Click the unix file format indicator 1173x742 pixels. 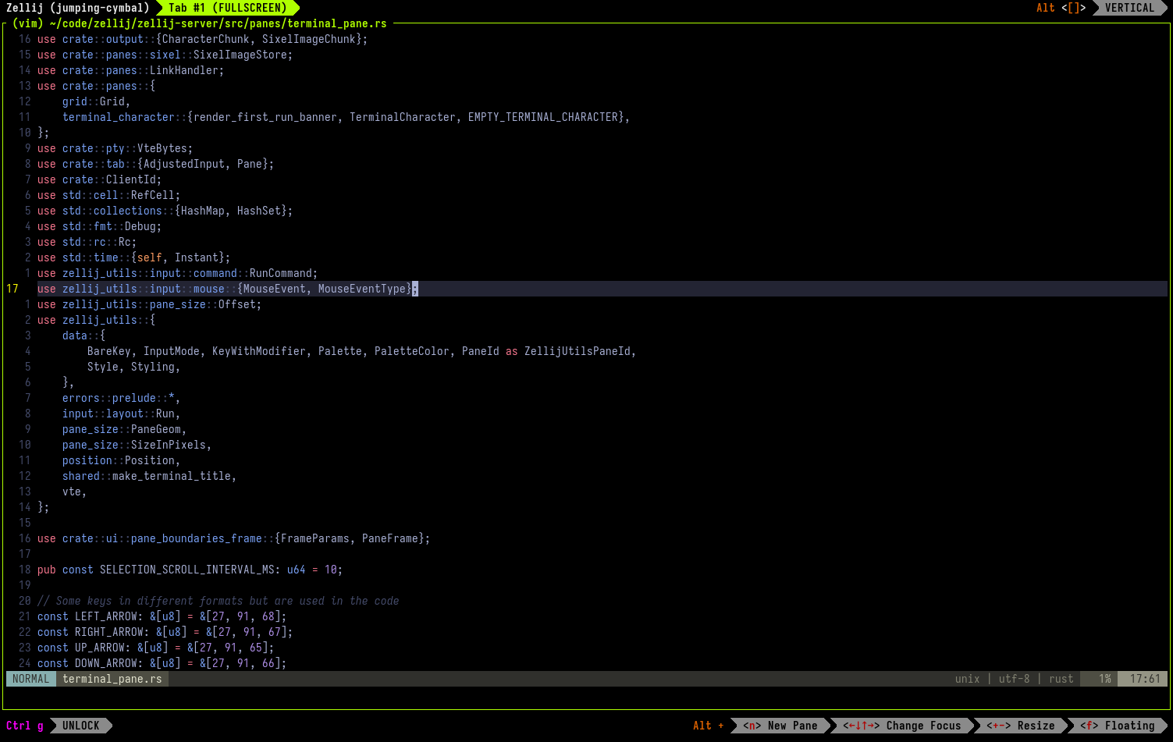click(x=968, y=679)
